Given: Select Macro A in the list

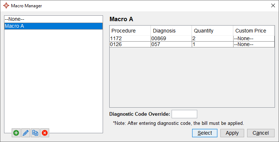Looking at the screenshot, I should (x=54, y=26).
